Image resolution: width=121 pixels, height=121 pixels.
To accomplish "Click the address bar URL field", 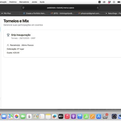I will (61, 8).
